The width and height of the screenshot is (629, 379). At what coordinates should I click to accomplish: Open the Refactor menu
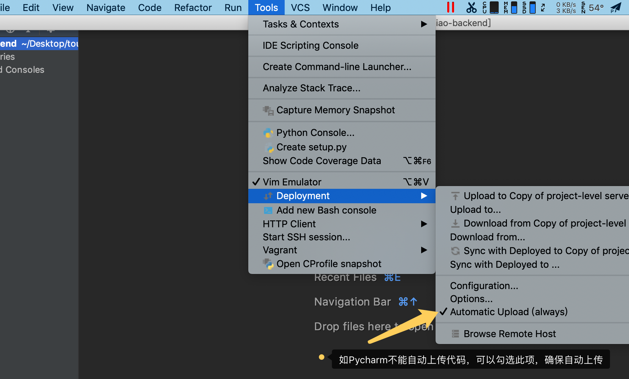(193, 8)
